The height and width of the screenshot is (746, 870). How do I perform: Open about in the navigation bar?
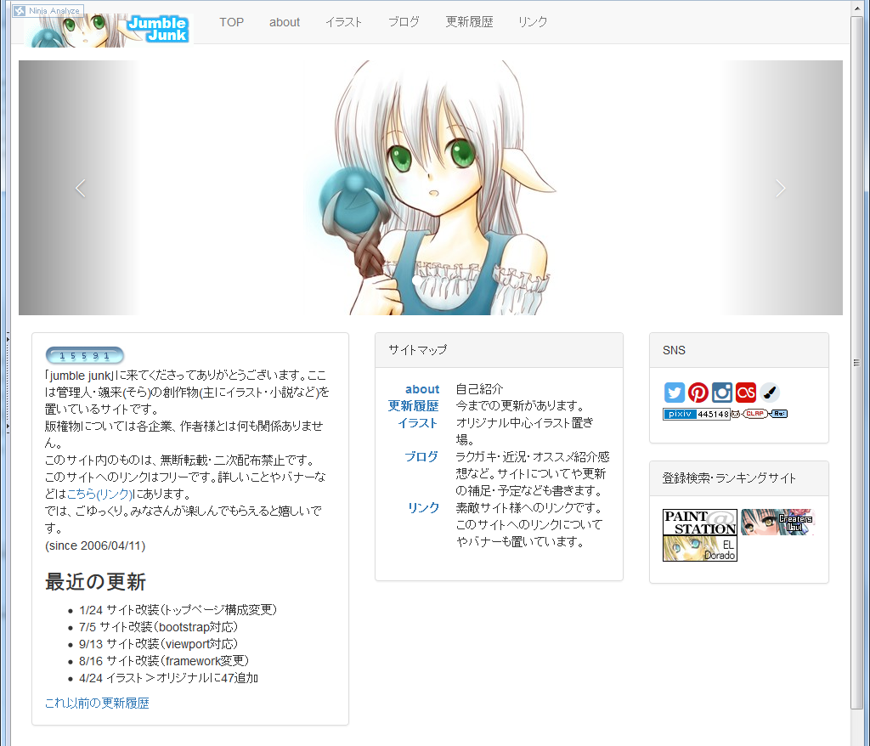click(x=285, y=22)
